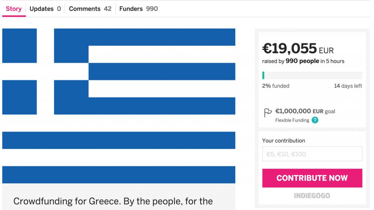Focus the contribution amount input field
Image resolution: width=374 pixels, height=210 pixels.
(312, 154)
